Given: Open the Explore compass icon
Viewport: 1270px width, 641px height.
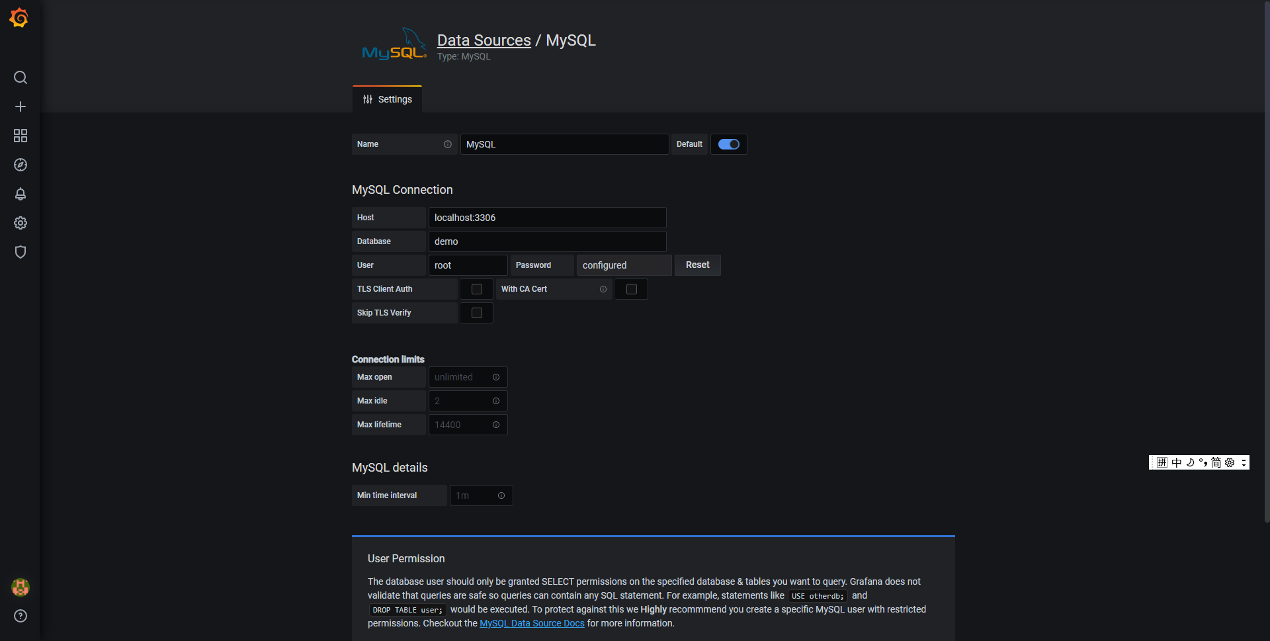Looking at the screenshot, I should pos(21,165).
